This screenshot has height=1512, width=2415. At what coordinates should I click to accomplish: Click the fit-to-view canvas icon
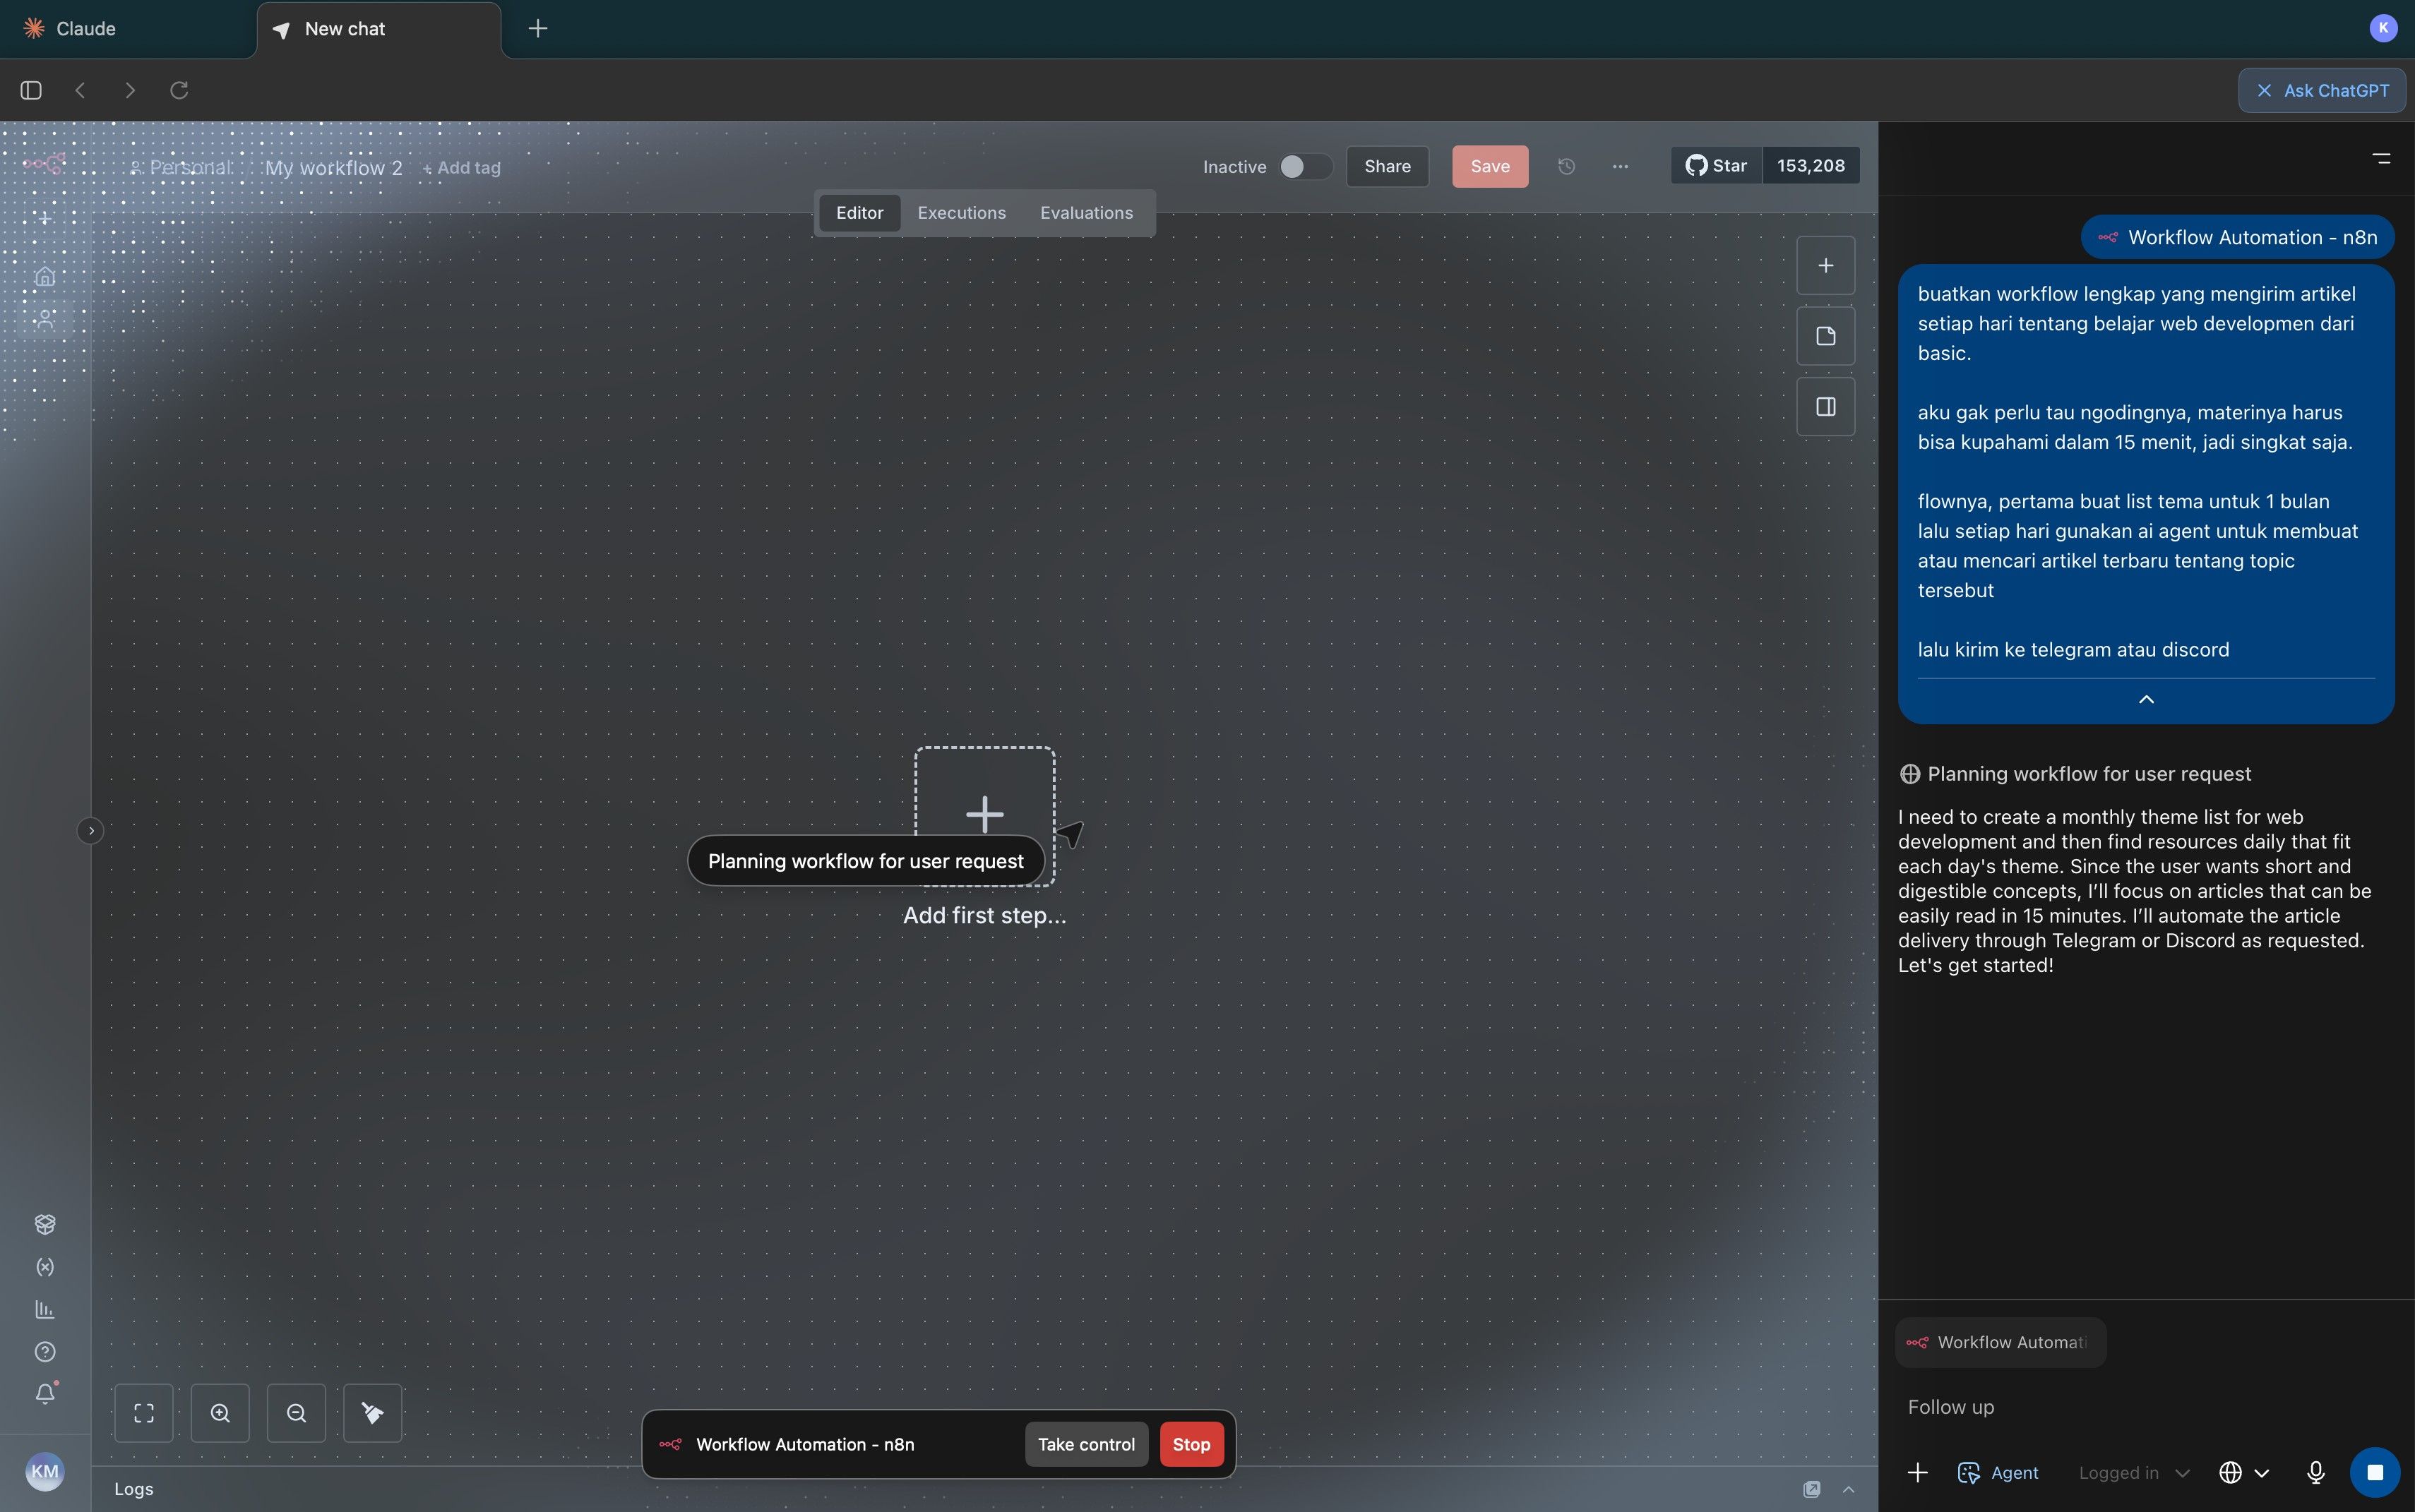144,1413
